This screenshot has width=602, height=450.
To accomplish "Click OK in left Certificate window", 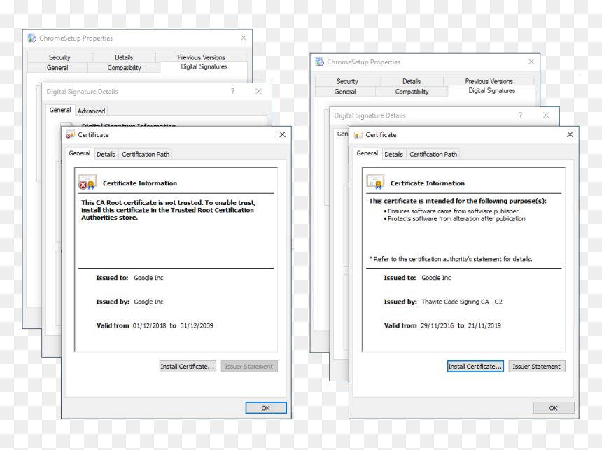I will point(266,408).
